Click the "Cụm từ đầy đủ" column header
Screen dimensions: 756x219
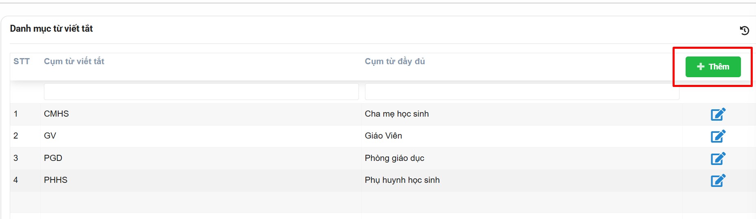pos(395,61)
